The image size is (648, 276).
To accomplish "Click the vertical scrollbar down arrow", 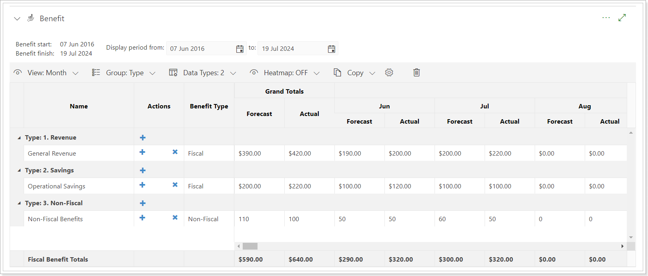I will point(631,238).
